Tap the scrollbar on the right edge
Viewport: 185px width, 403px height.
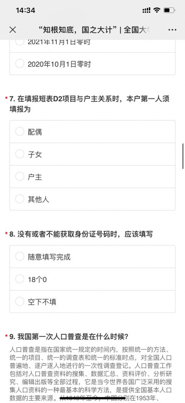click(x=183, y=155)
